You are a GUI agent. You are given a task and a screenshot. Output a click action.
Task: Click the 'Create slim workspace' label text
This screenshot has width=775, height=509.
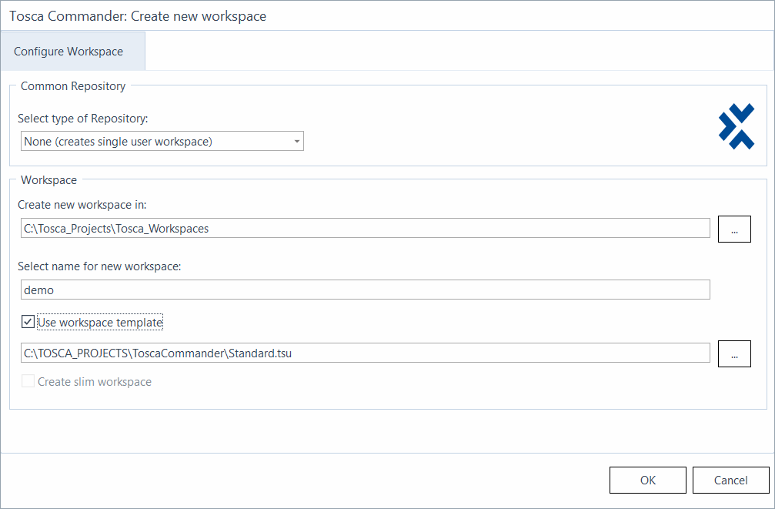pos(95,382)
